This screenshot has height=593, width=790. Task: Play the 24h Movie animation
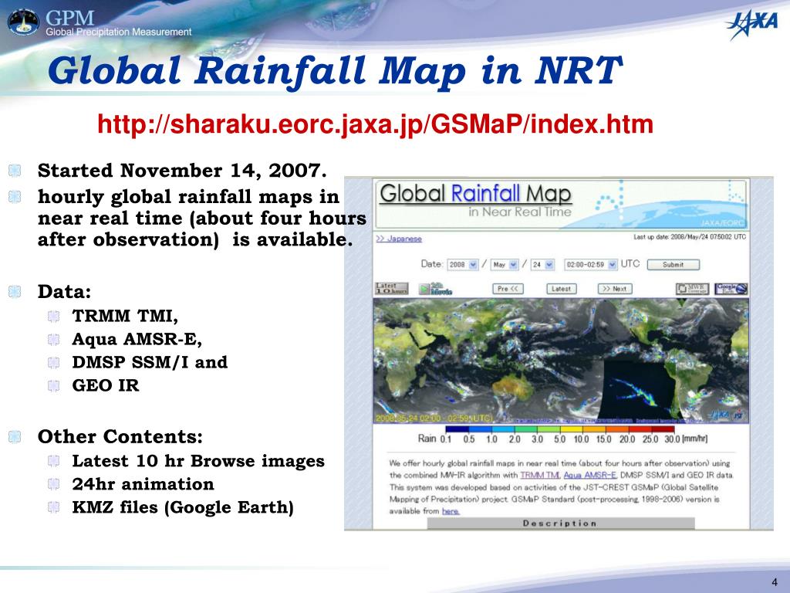pos(437,289)
